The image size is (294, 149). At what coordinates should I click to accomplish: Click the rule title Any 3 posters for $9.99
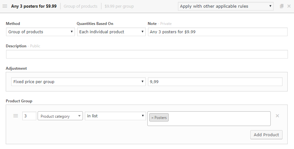click(34, 6)
